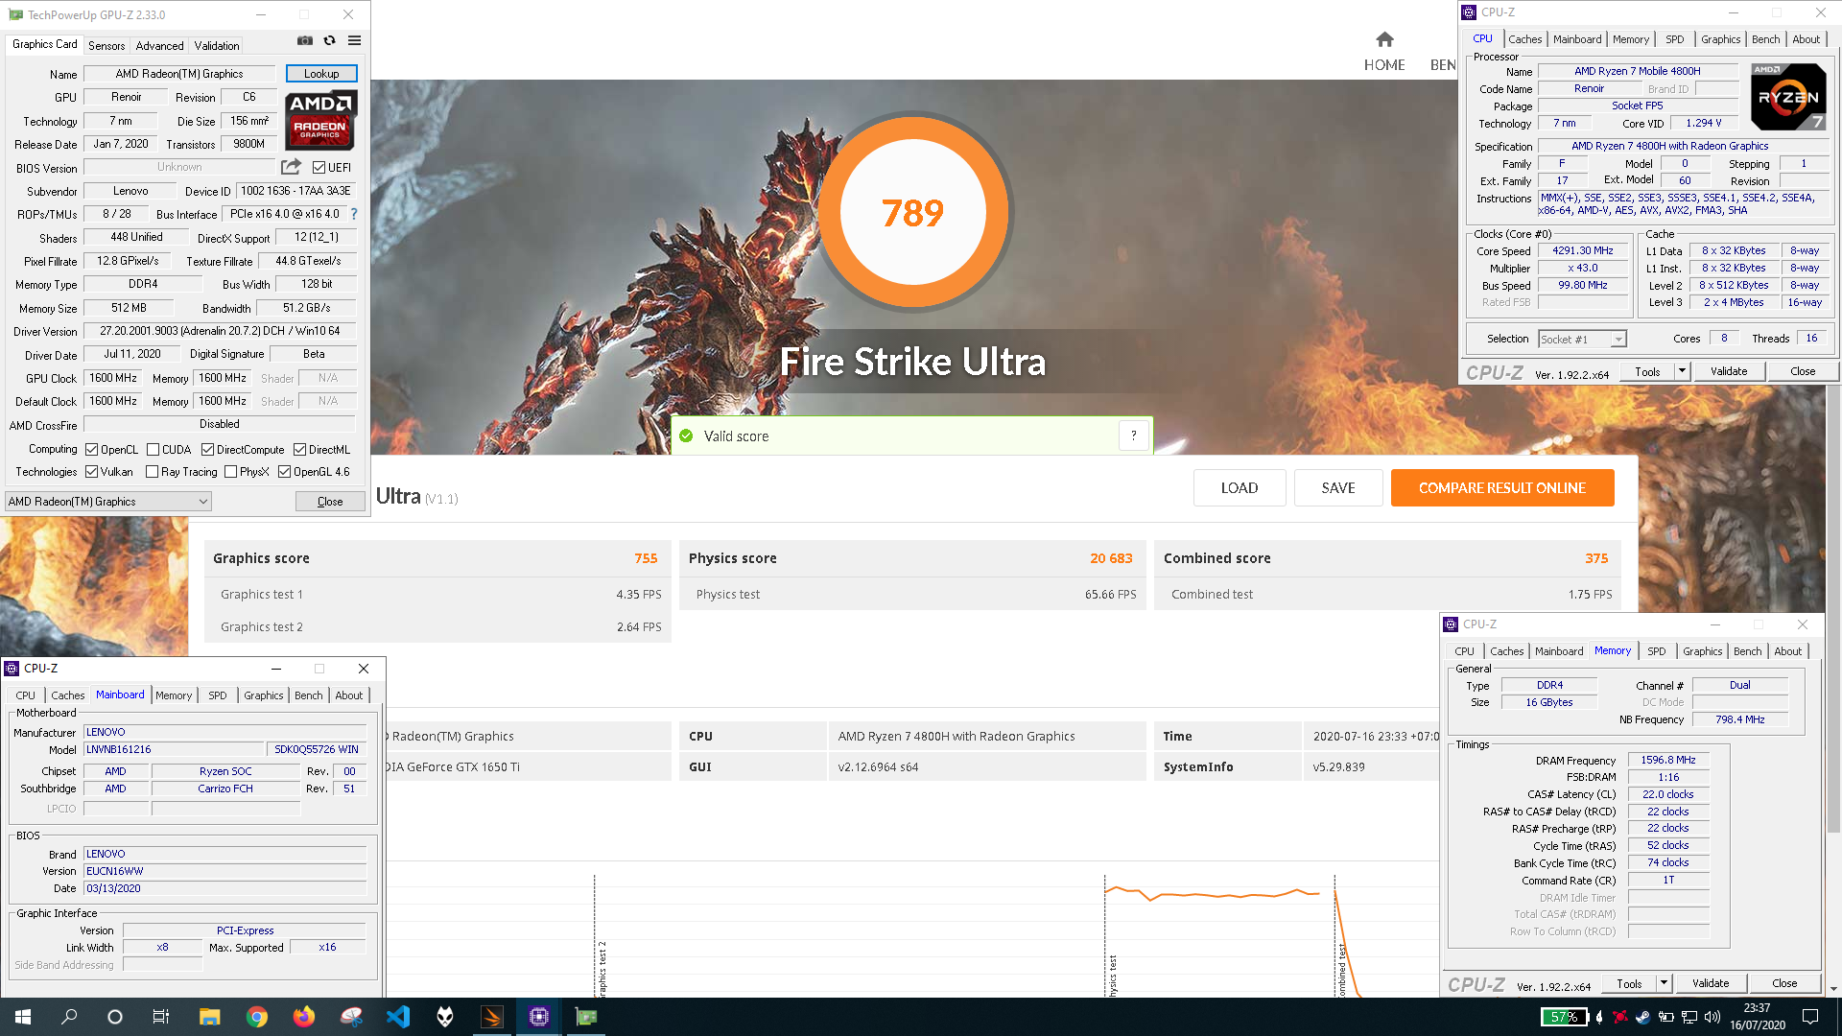1842x1036 pixels.
Task: Click COMPARE RESULT ONLINE
Action: click(x=1501, y=487)
